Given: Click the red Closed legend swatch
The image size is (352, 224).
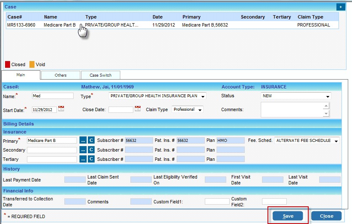Looking at the screenshot, I should (8, 64).
